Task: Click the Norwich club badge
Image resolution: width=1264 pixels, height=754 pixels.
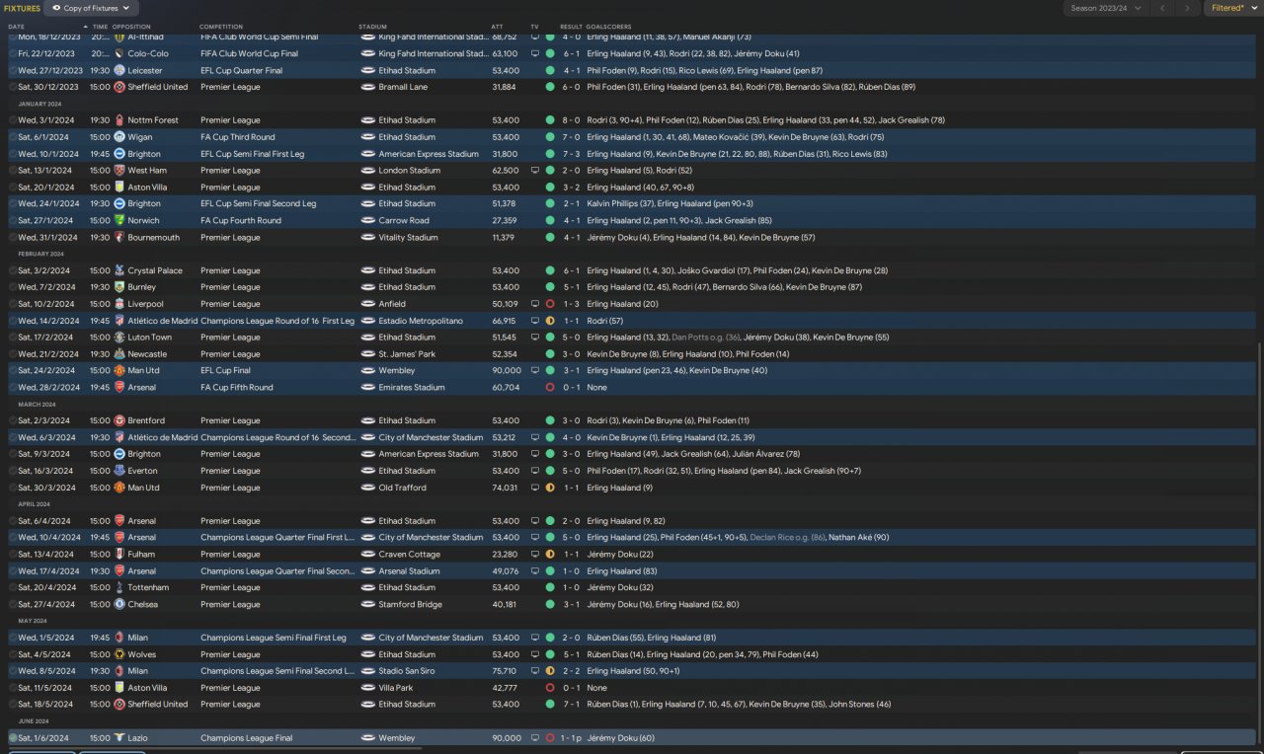Action: 118,221
